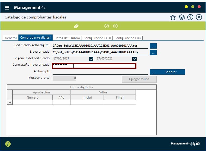Viewport: 206px width, 151px height.
Task: Click the yellow minimize window dot
Action: 186,7
